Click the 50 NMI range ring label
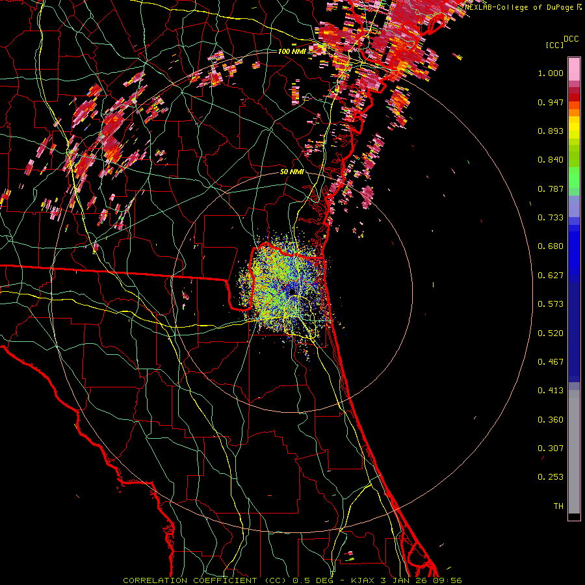Image resolution: width=585 pixels, height=585 pixels. tap(292, 172)
